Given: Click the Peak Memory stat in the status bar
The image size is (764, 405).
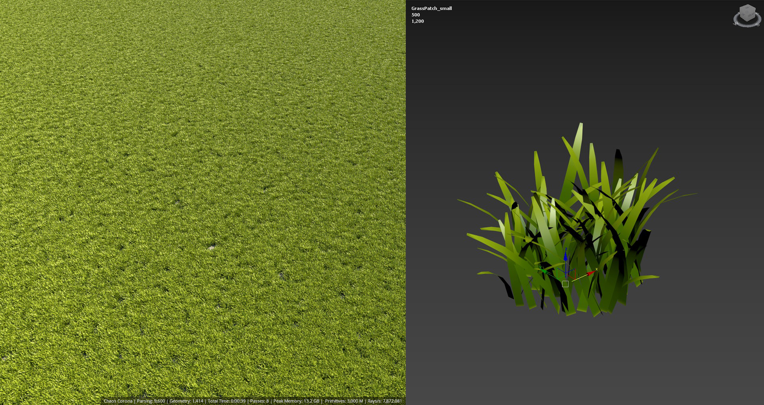Looking at the screenshot, I should (297, 401).
